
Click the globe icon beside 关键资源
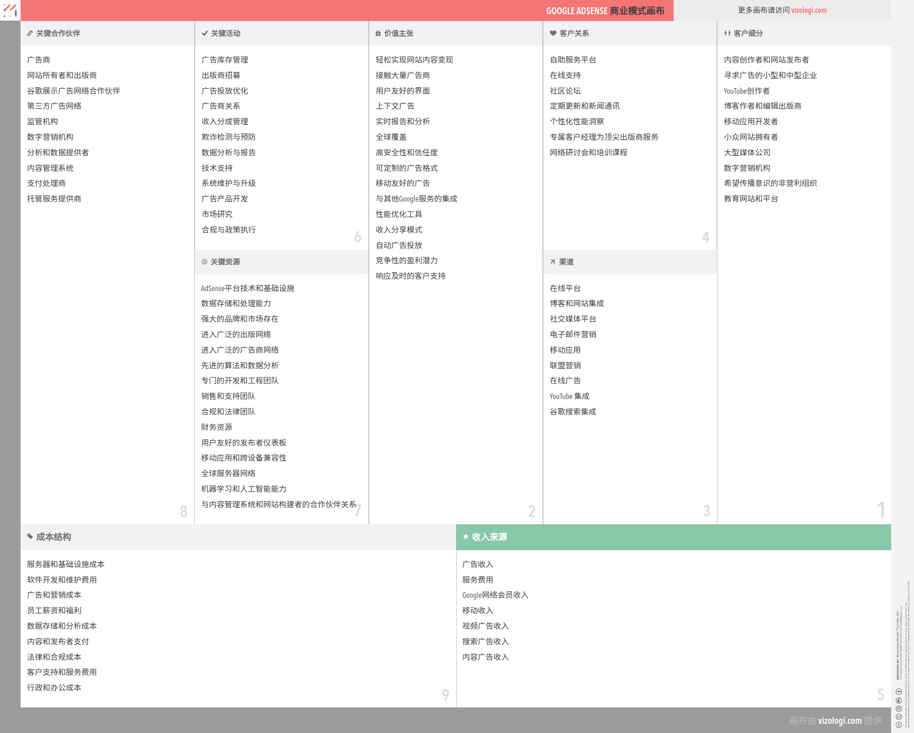tap(204, 262)
